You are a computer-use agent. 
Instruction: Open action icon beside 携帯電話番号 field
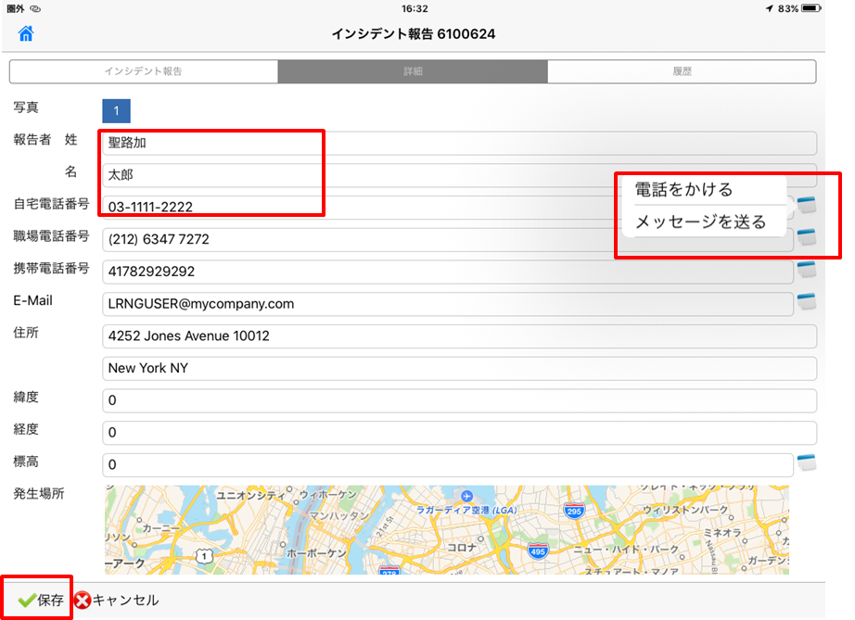806,271
